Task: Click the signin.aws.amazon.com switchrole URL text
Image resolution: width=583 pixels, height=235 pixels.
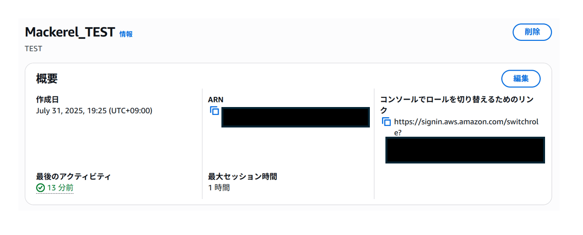Action: [x=466, y=127]
